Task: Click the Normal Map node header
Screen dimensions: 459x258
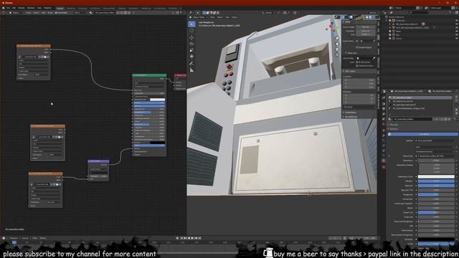Action: click(99, 161)
